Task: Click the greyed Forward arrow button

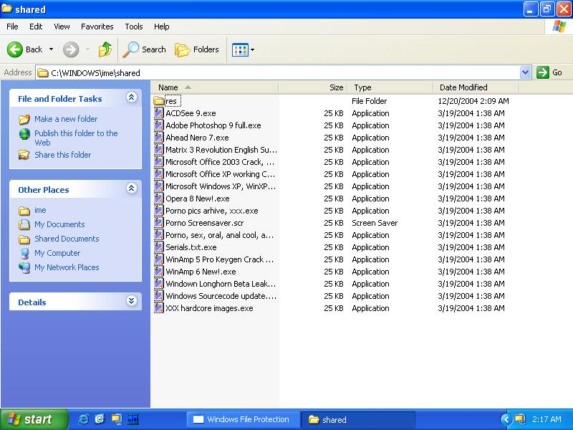Action: coord(71,49)
